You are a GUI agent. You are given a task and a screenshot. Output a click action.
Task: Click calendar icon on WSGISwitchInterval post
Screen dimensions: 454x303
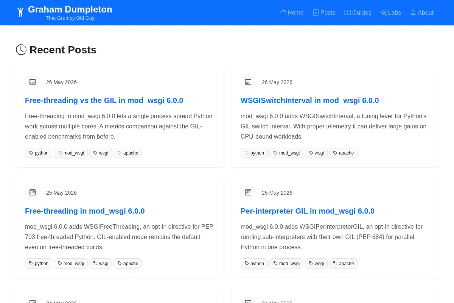click(x=248, y=82)
